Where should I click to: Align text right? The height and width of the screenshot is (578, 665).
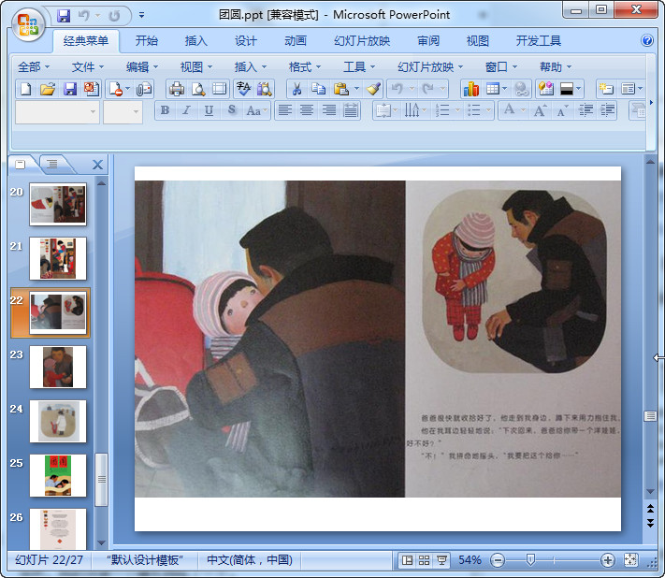click(x=328, y=110)
